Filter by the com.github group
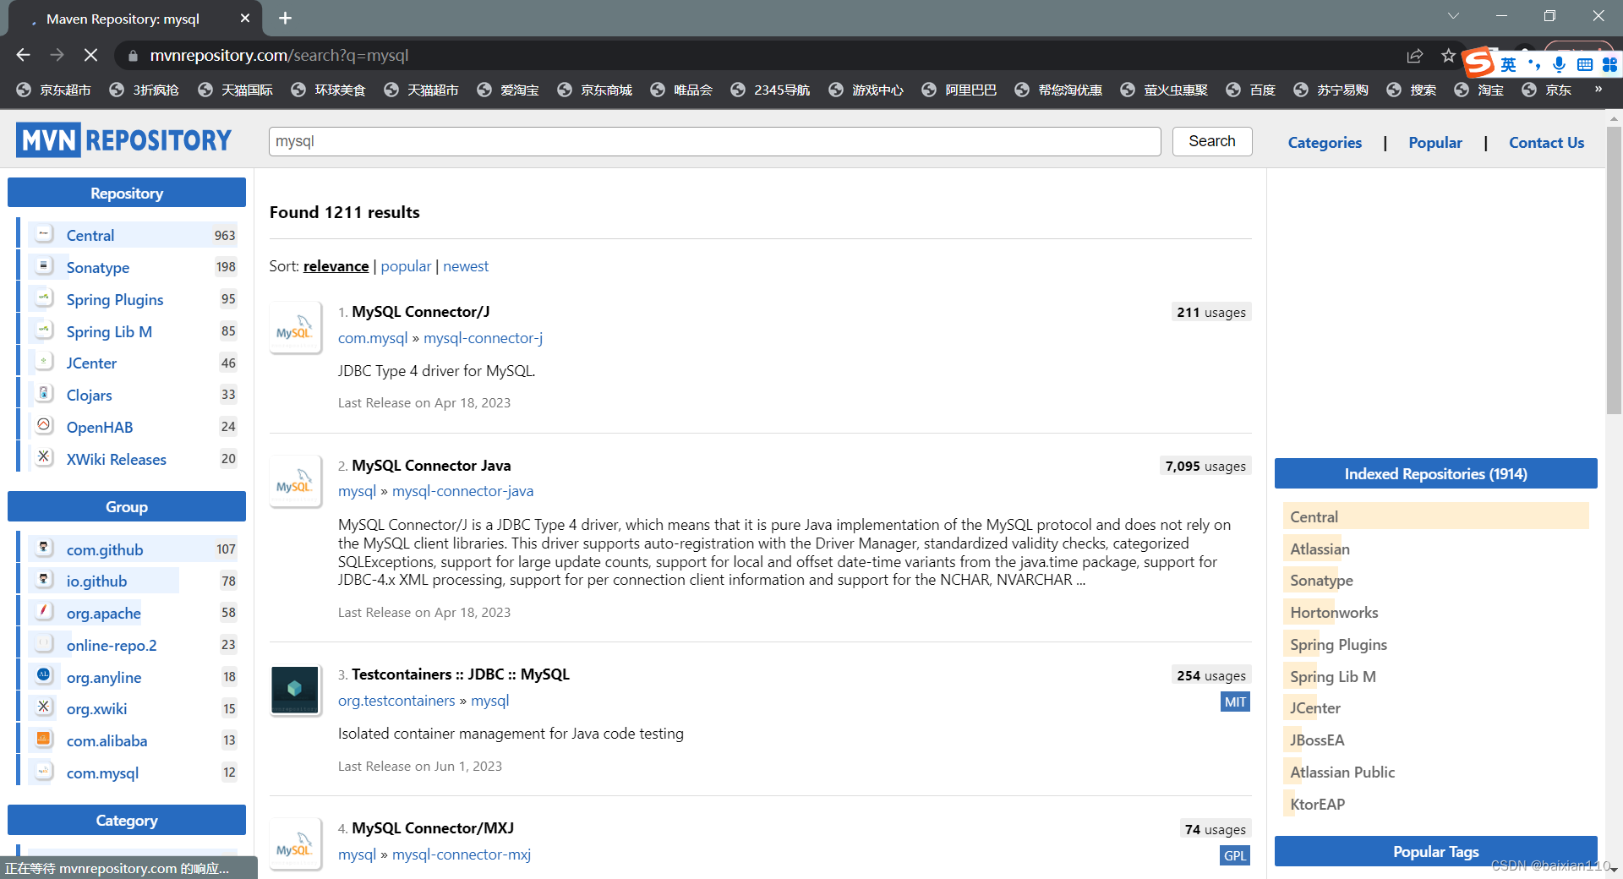The height and width of the screenshot is (879, 1623). tap(105, 549)
